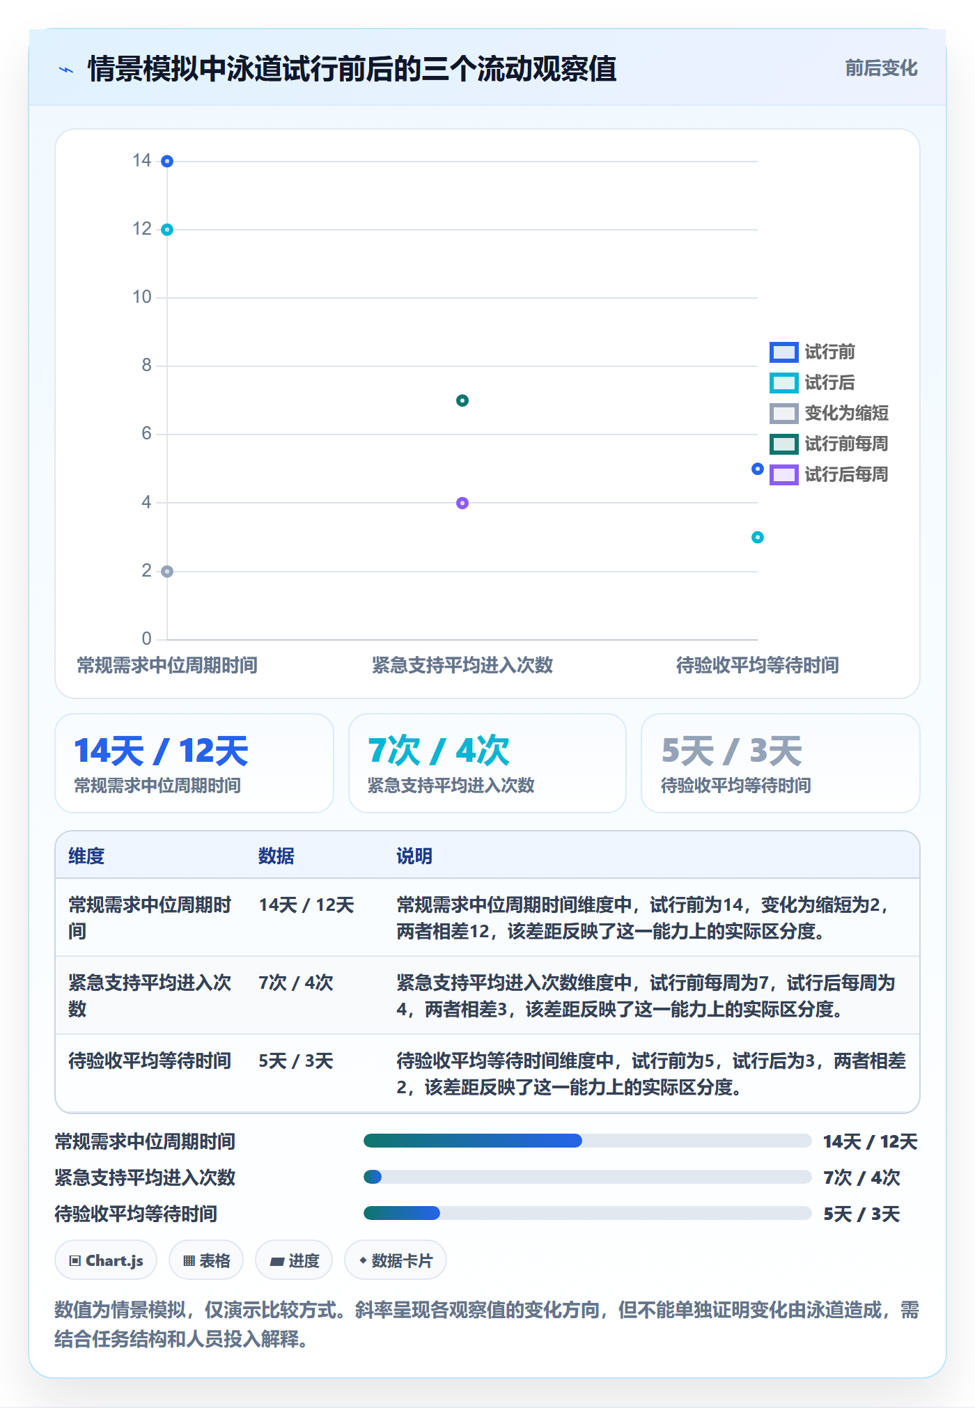The image size is (975, 1408).
Task: Click the cyan data point at value 12
Action: pyautogui.click(x=167, y=230)
